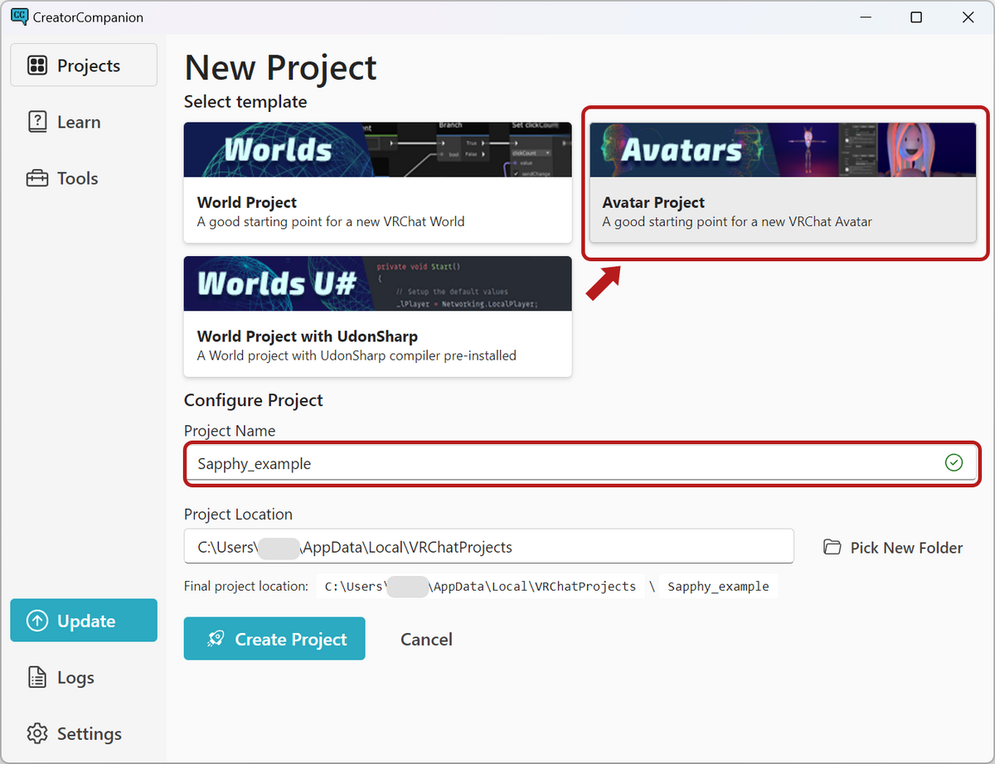Click the Create Project button

click(274, 639)
